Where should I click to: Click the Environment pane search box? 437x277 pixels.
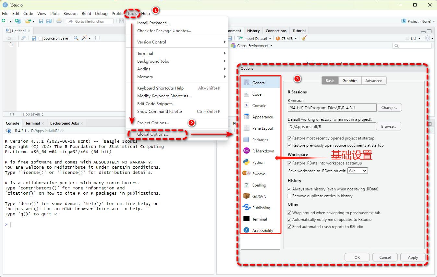(412, 46)
